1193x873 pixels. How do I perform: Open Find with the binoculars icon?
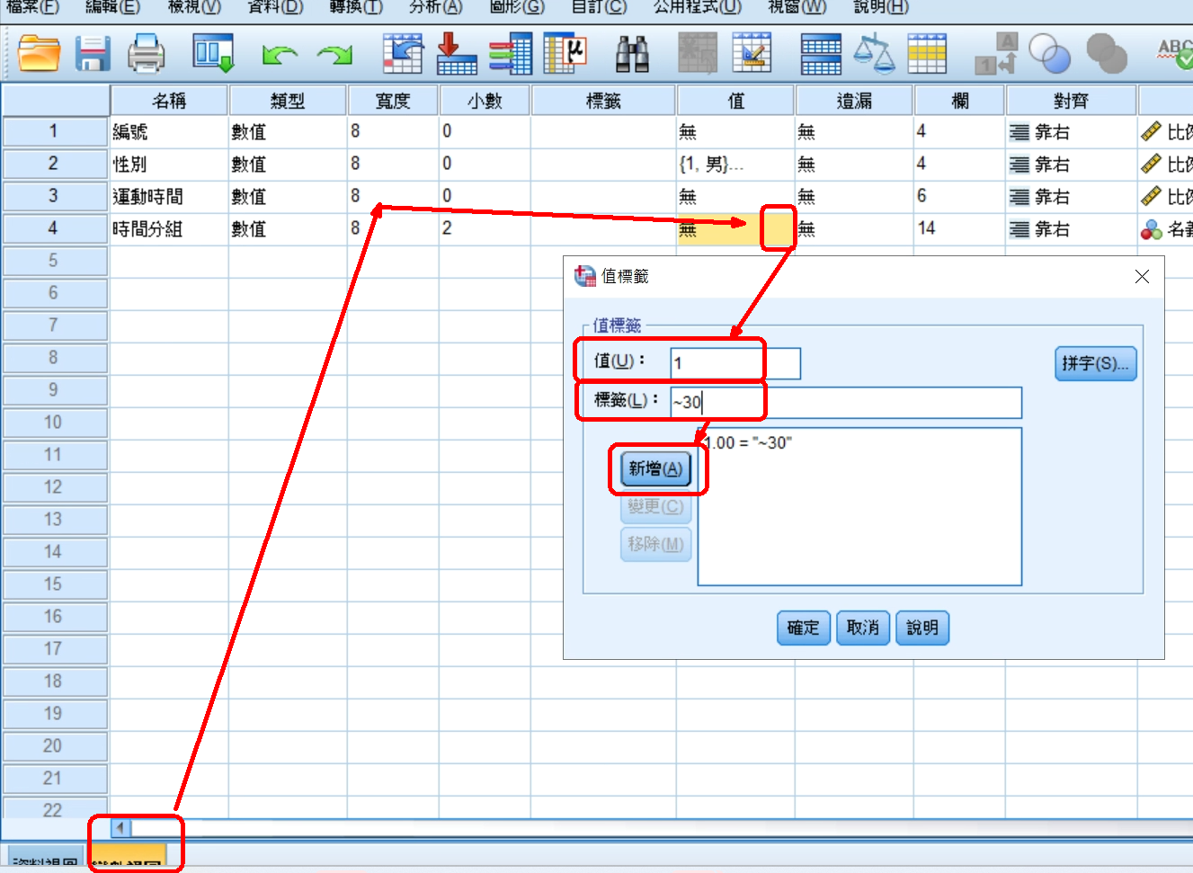632,54
